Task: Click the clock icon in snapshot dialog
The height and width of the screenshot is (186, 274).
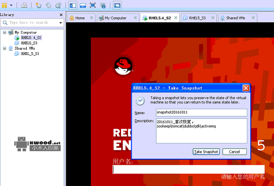Action: click(x=140, y=101)
